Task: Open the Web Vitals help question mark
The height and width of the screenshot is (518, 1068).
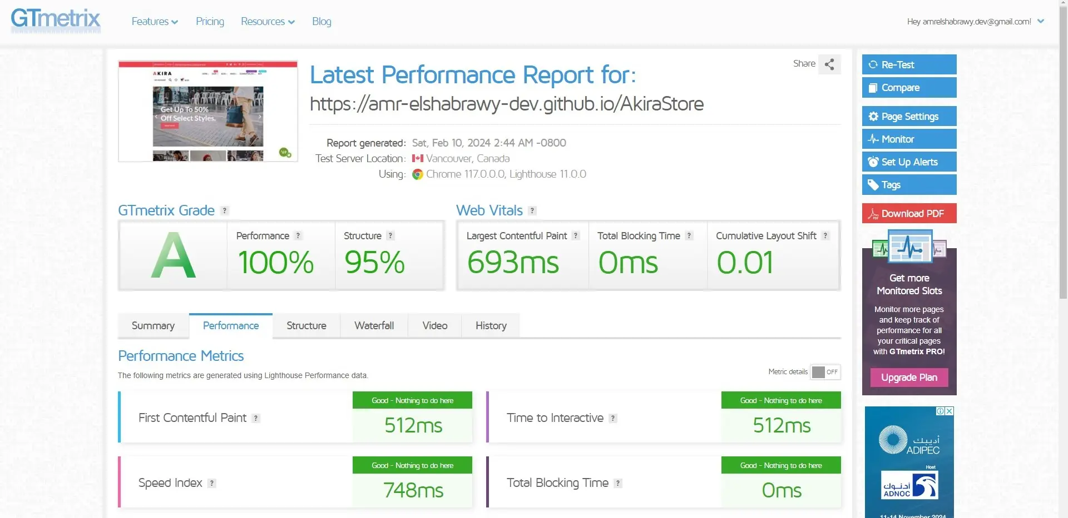Action: pyautogui.click(x=532, y=210)
